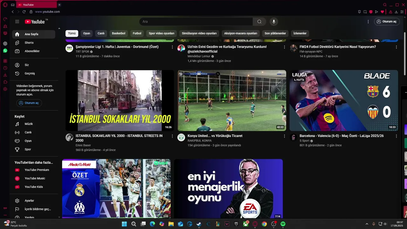Select the Oyun filter chip
Image resolution: width=407 pixels, height=229 pixels.
tap(86, 33)
